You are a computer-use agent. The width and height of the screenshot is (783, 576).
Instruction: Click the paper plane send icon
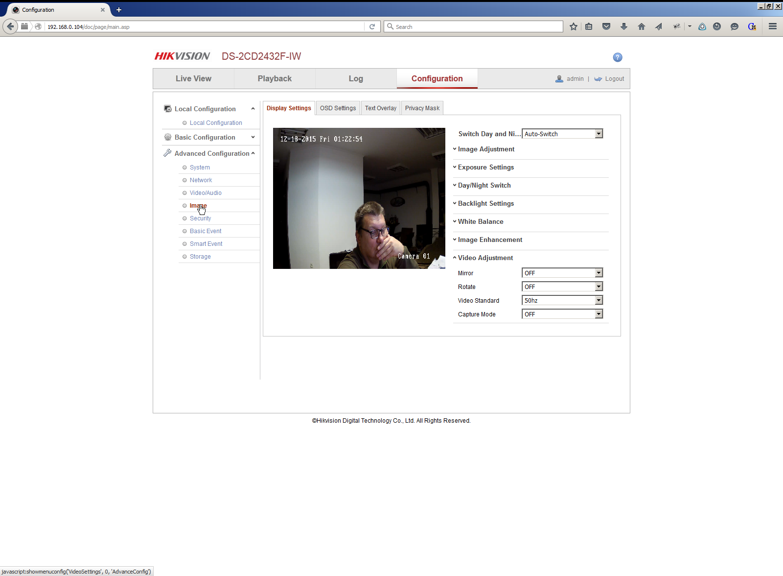pyautogui.click(x=659, y=26)
